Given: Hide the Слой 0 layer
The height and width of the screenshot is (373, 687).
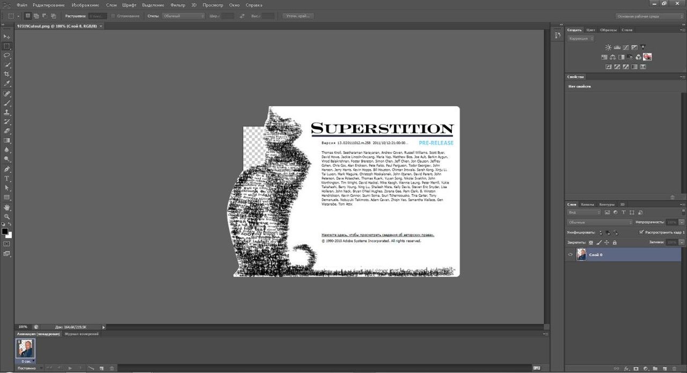Looking at the screenshot, I should [570, 255].
